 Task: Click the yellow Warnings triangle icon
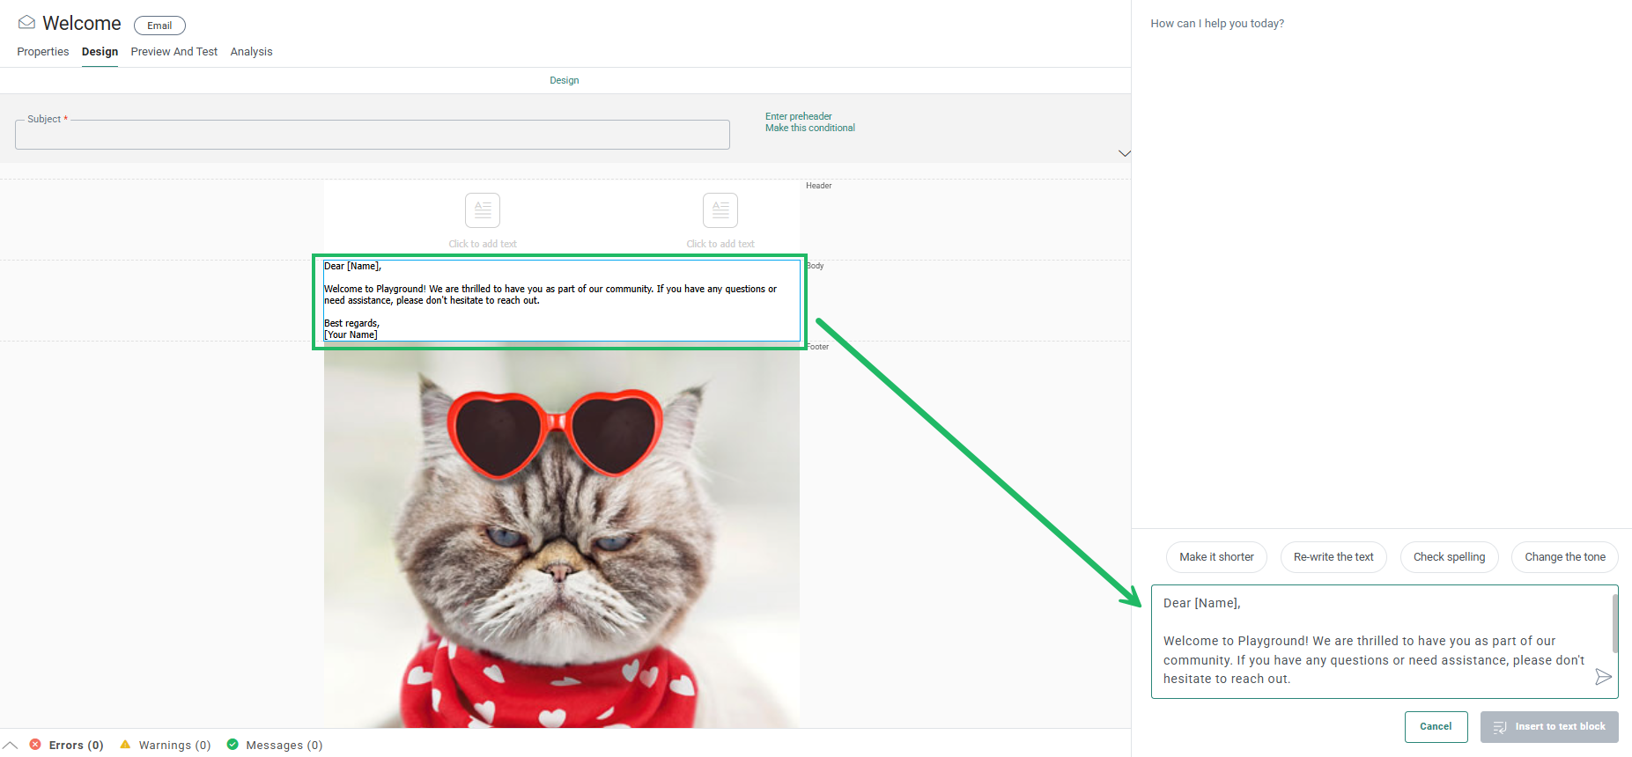point(125,745)
